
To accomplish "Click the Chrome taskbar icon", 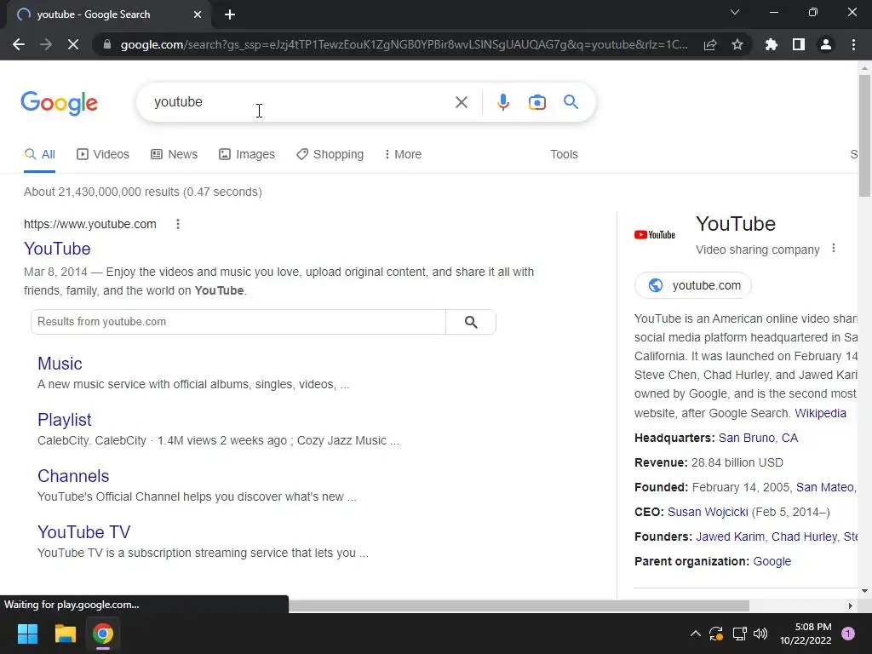I will pyautogui.click(x=103, y=634).
